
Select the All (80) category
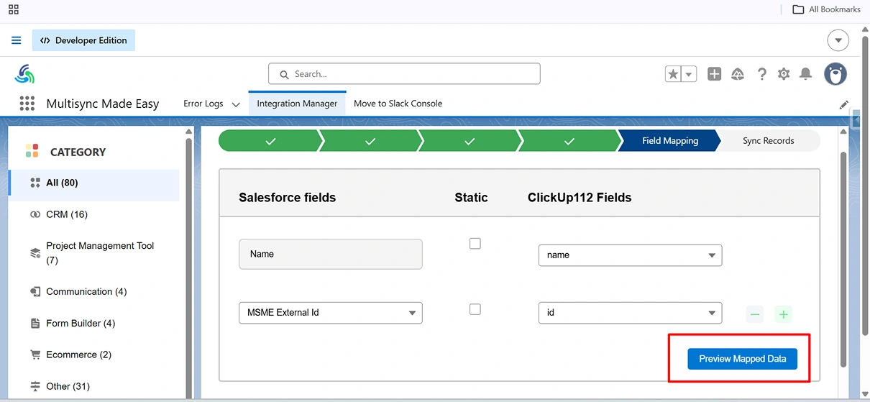tap(93, 183)
